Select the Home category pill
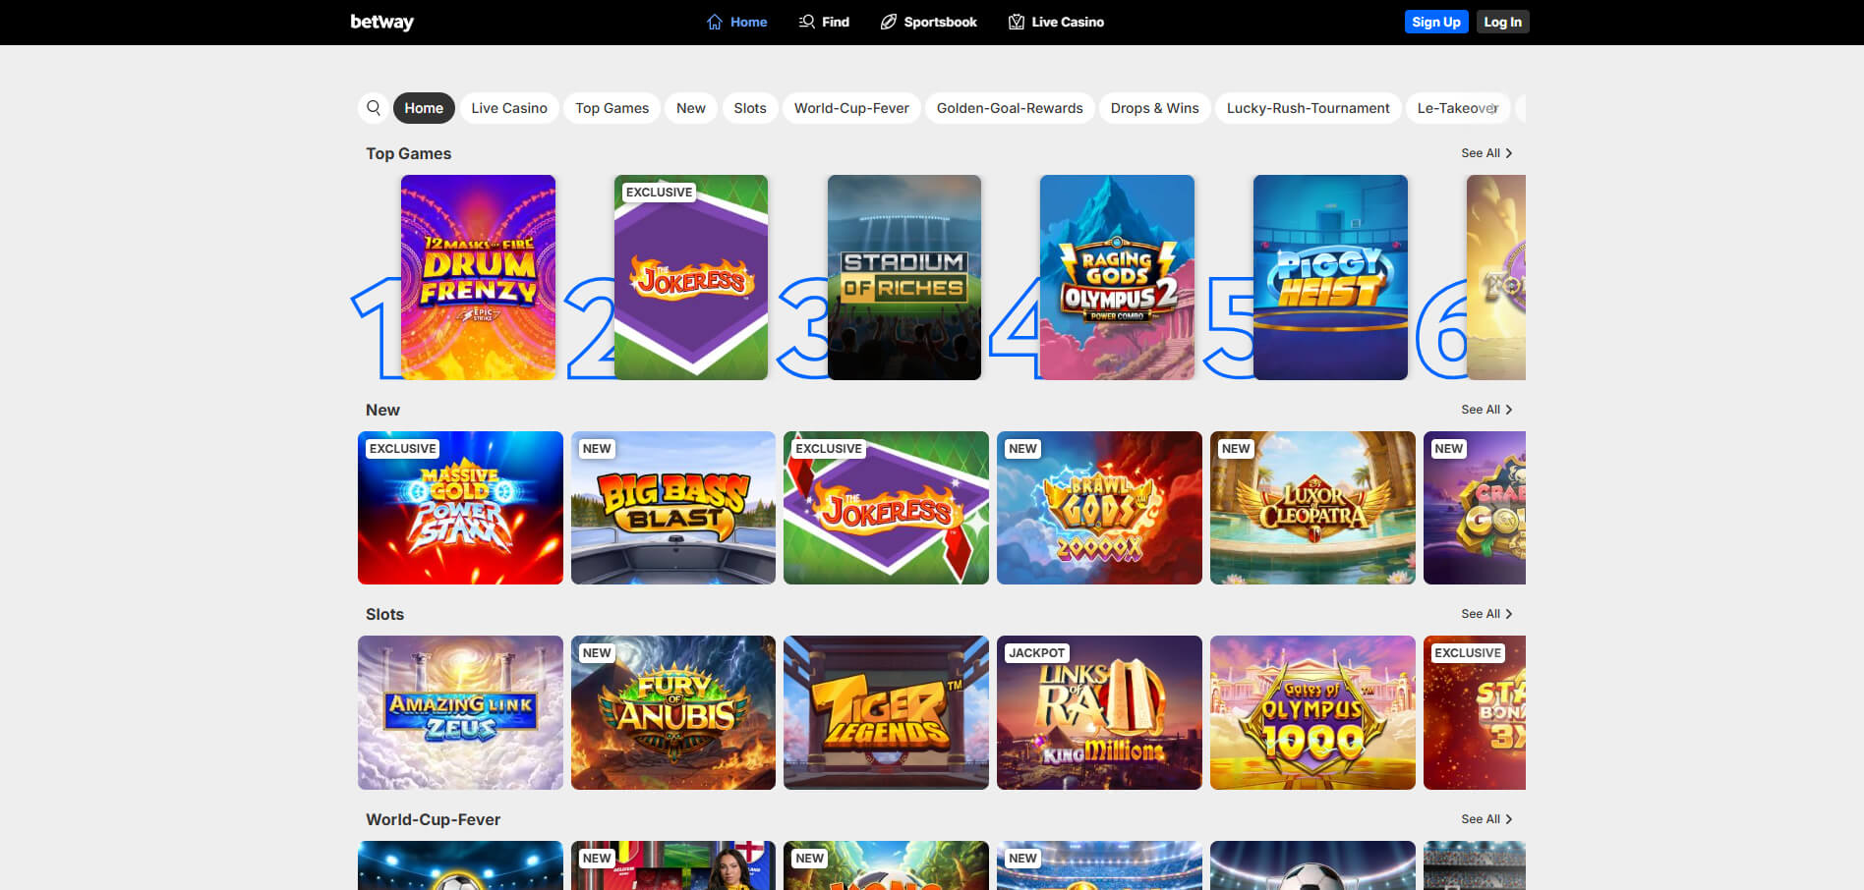Screen dimensions: 1864x890 click(x=424, y=108)
